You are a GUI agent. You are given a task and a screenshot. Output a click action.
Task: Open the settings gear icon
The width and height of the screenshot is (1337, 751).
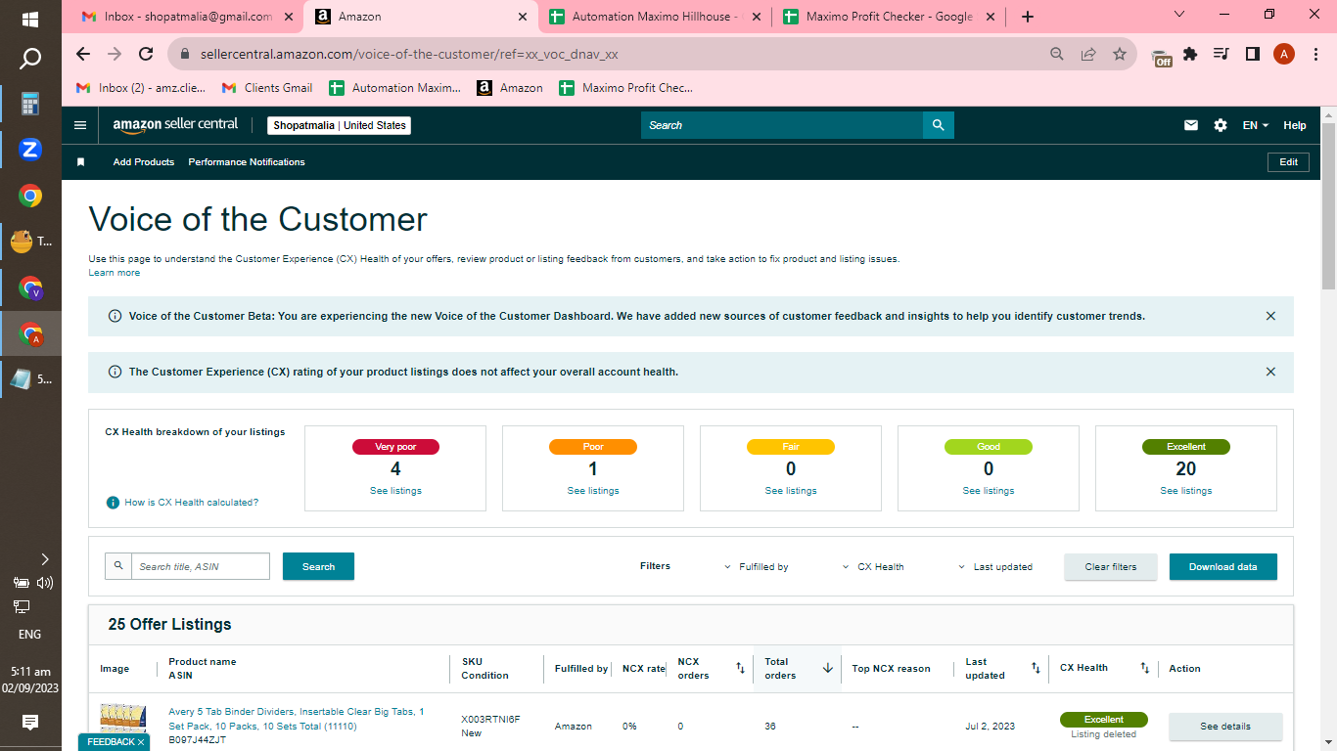(x=1221, y=125)
